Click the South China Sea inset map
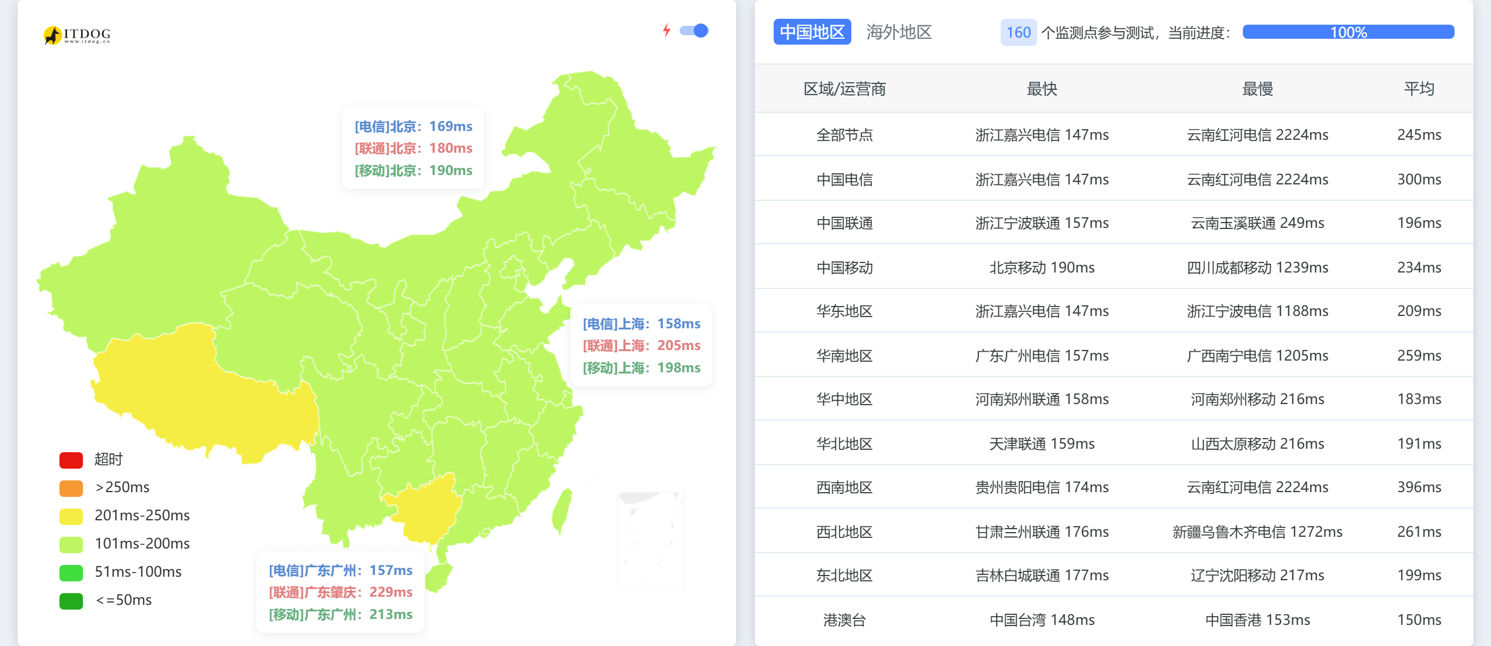 (x=651, y=540)
